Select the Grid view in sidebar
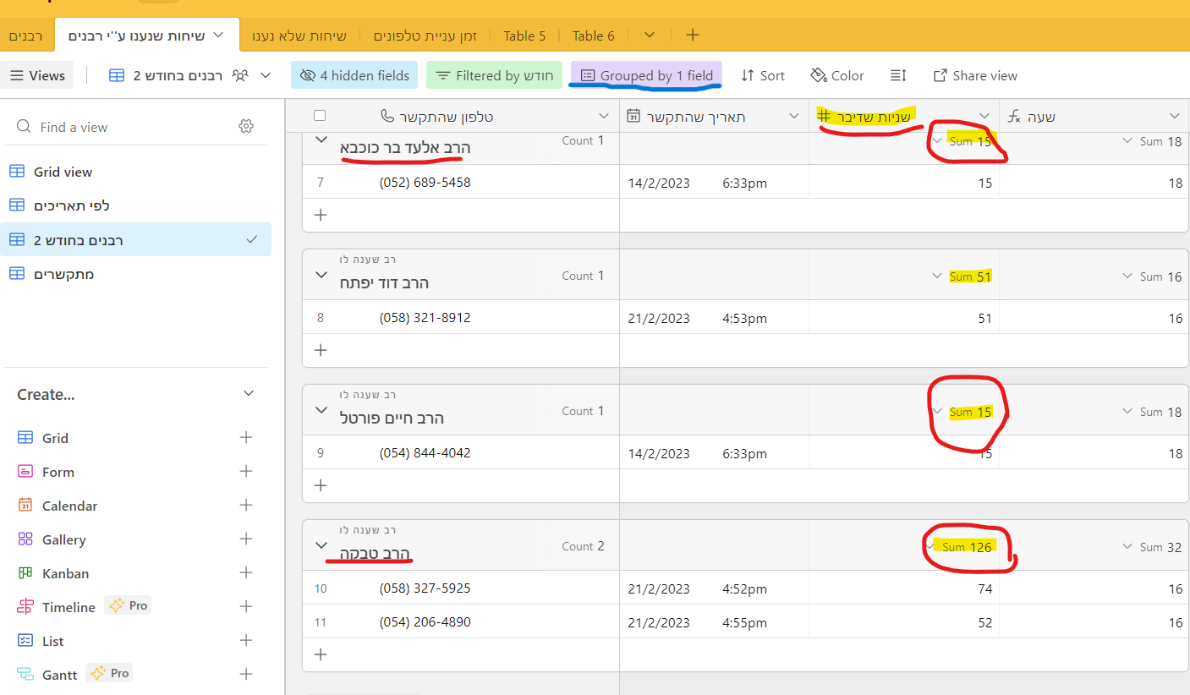 pos(136,172)
